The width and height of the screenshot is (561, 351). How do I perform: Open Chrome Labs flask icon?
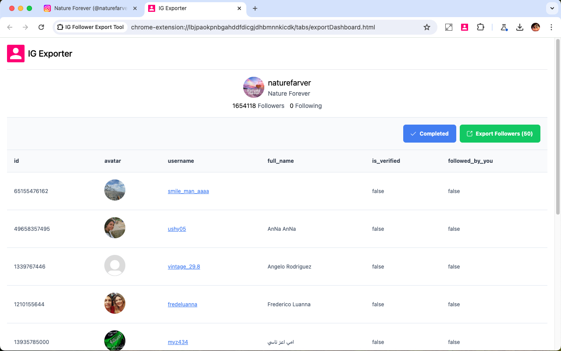[504, 27]
